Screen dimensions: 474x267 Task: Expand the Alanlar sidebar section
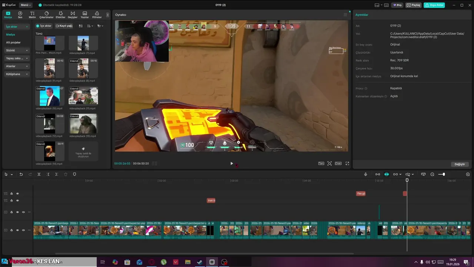[x=17, y=66]
